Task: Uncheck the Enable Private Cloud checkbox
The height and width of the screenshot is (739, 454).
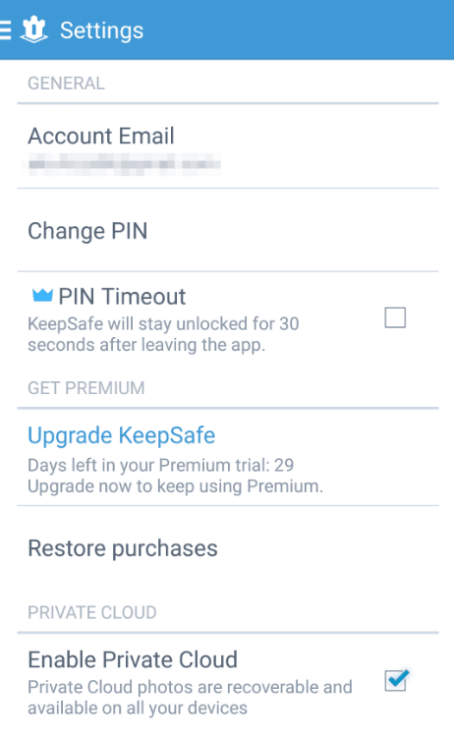Action: pos(396,681)
